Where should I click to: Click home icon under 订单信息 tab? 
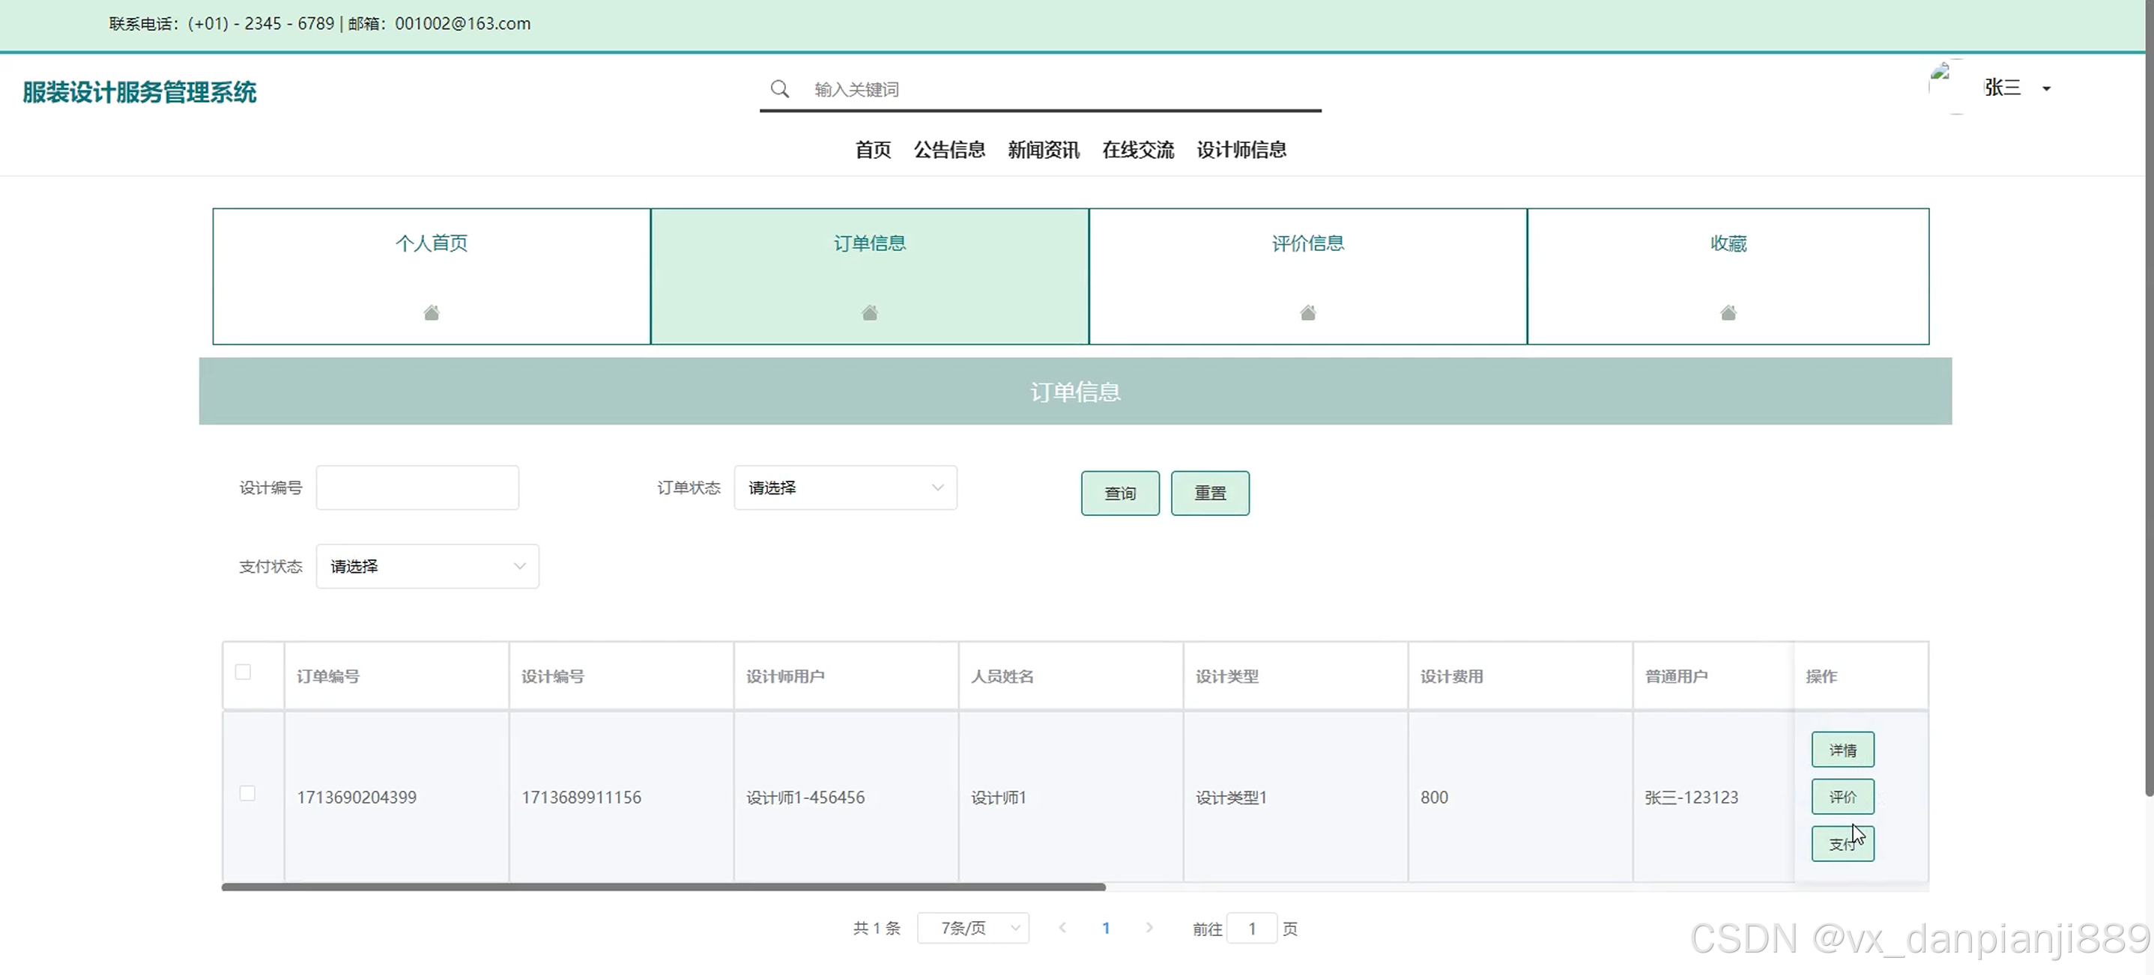coord(870,312)
